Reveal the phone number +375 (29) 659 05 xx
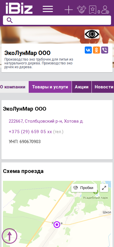The height and width of the screenshot is (247, 114). coord(30,132)
